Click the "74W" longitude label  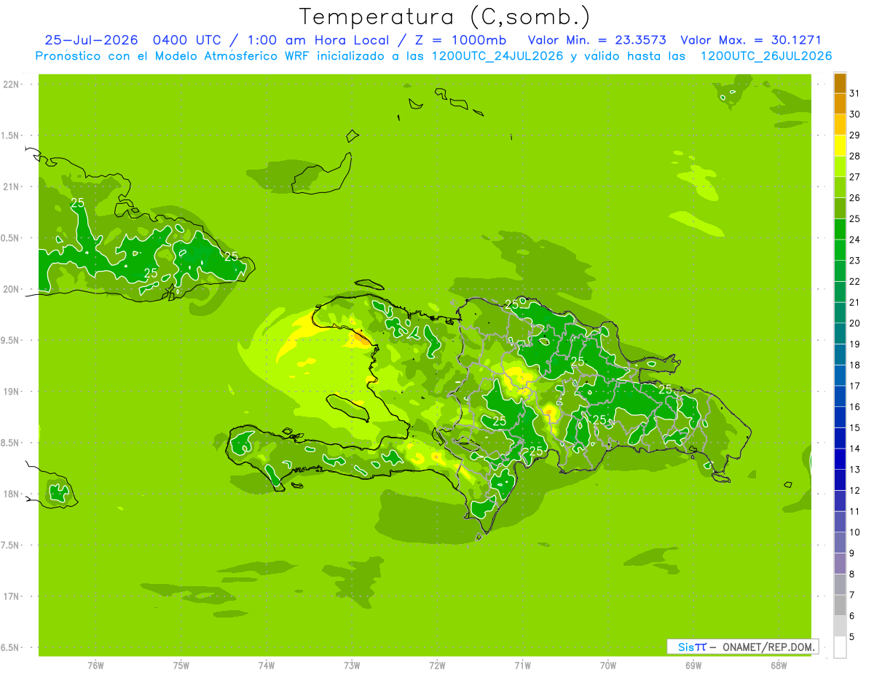click(x=267, y=666)
